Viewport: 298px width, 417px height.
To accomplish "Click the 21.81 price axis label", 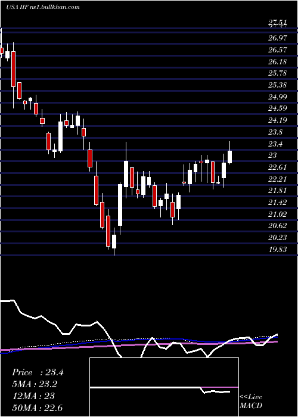I will click(278, 191).
